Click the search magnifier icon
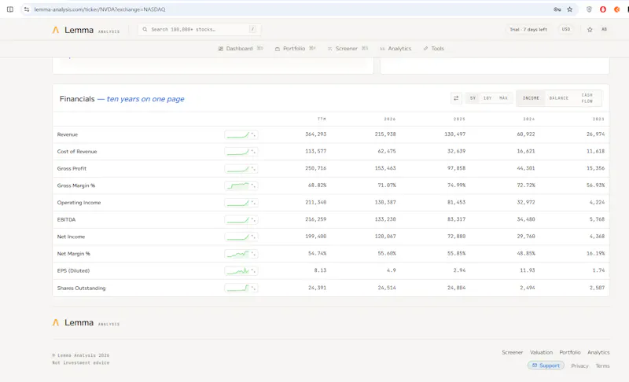The image size is (629, 382). [145, 29]
